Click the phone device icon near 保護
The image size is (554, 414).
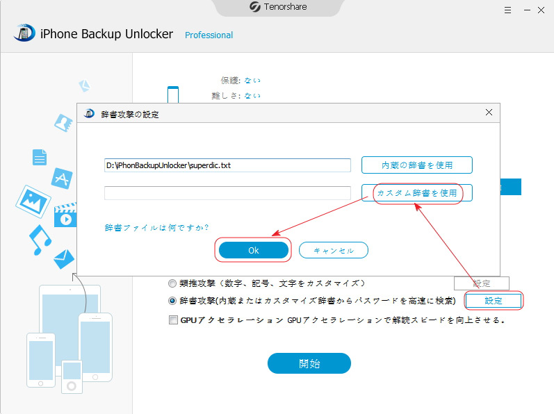pyautogui.click(x=173, y=94)
